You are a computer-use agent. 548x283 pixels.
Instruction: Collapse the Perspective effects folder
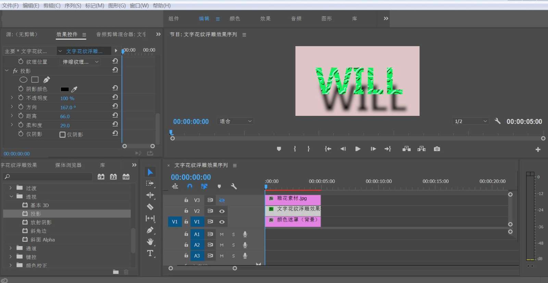click(x=11, y=197)
